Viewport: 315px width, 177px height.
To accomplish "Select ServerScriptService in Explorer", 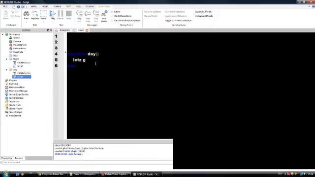I will point(19,94).
